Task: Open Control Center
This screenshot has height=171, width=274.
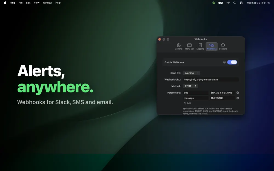Action: (x=241, y=3)
